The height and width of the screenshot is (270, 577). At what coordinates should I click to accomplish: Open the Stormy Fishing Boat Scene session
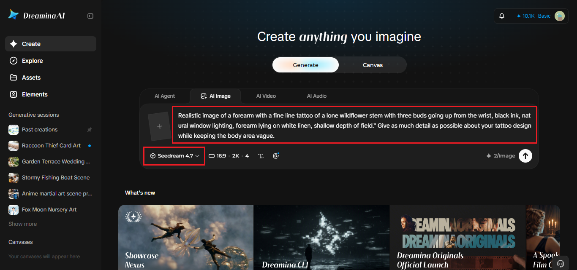[x=51, y=178]
